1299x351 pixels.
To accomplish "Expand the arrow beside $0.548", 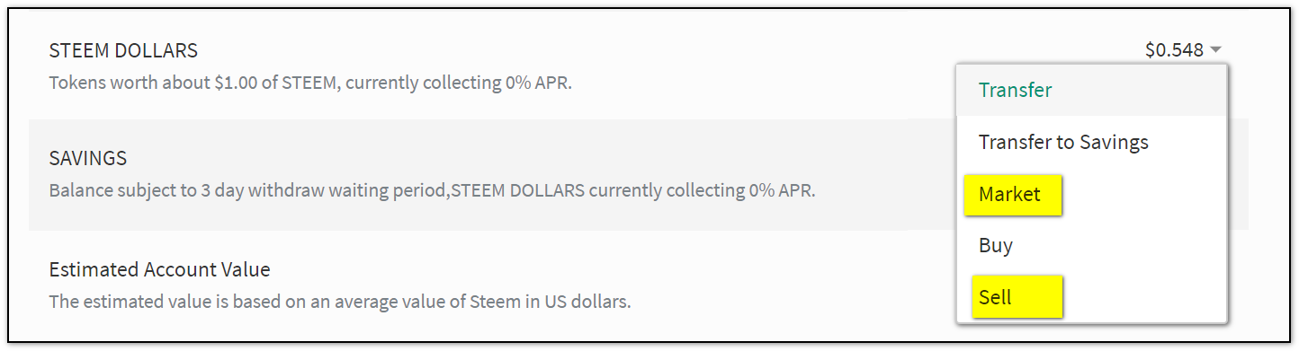I will point(1215,51).
